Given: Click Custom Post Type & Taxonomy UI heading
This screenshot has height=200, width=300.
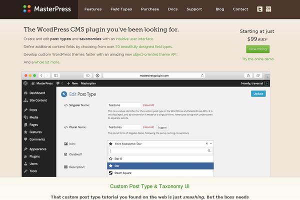Looking at the screenshot, I should pyautogui.click(x=149, y=186).
